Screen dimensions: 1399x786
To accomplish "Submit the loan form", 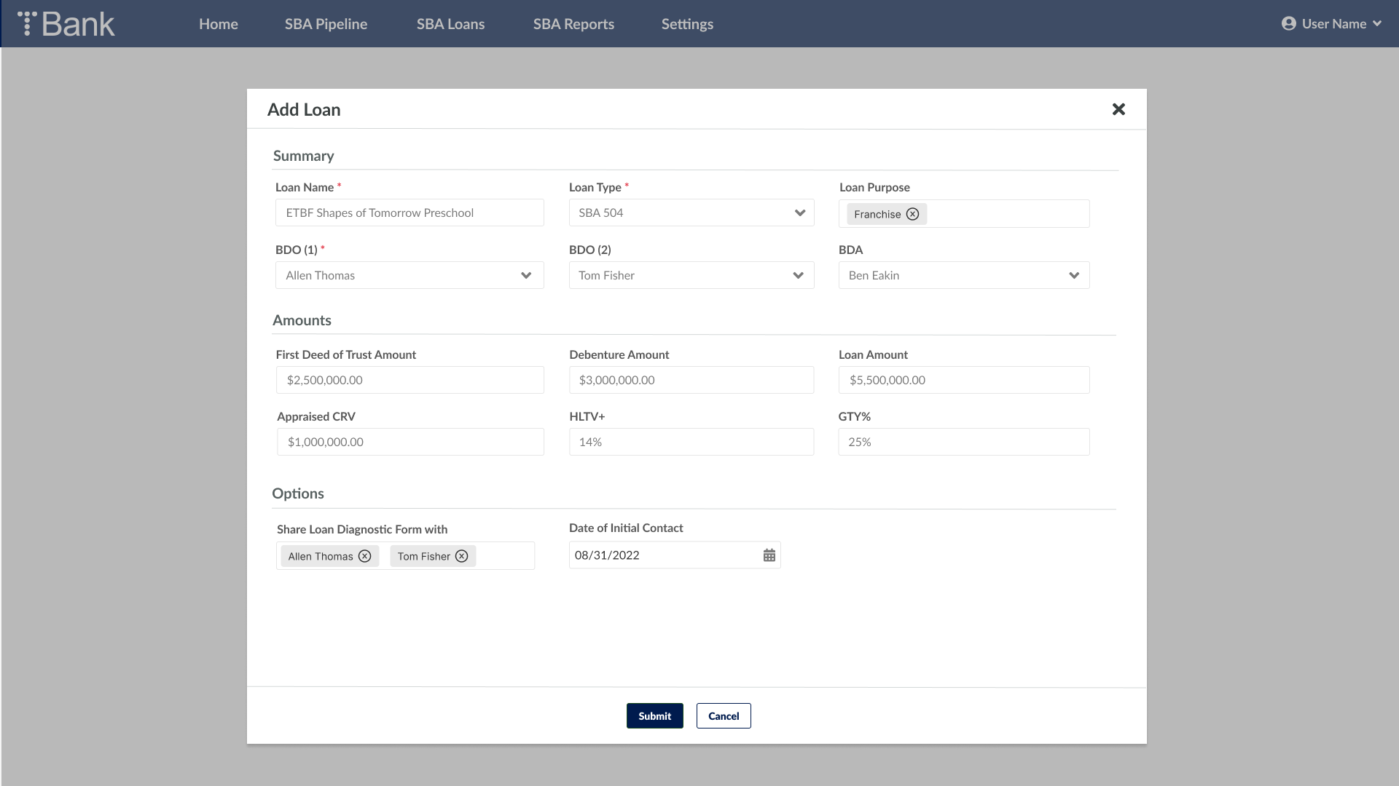I will pos(654,716).
